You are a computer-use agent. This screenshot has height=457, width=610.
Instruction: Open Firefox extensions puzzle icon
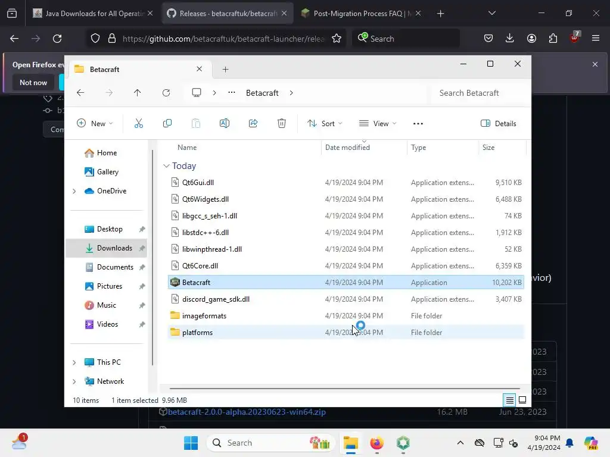(553, 38)
